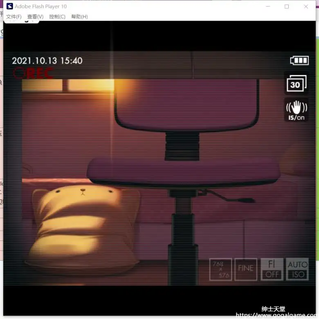Image resolution: width=319 pixels, height=319 pixels.
Task: Minimize the Flash Player window
Action: click(268, 7)
